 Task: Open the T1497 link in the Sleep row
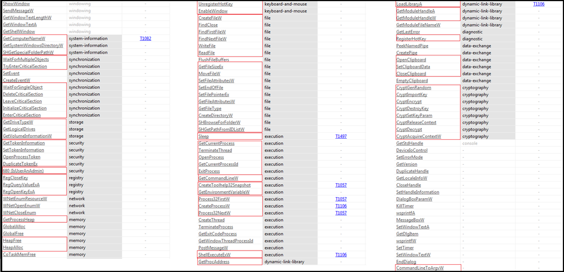(341, 137)
